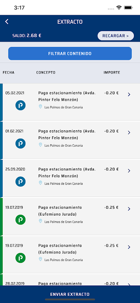Open details chevron for 01.02.2021 payment
Screen dimensions: 140x303
[129, 133]
